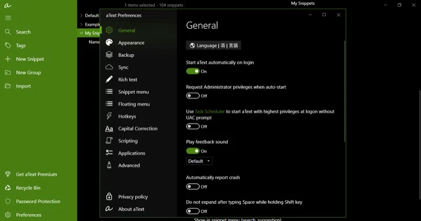The image size is (421, 221).
Task: Click the Language button
Action: tap(214, 46)
